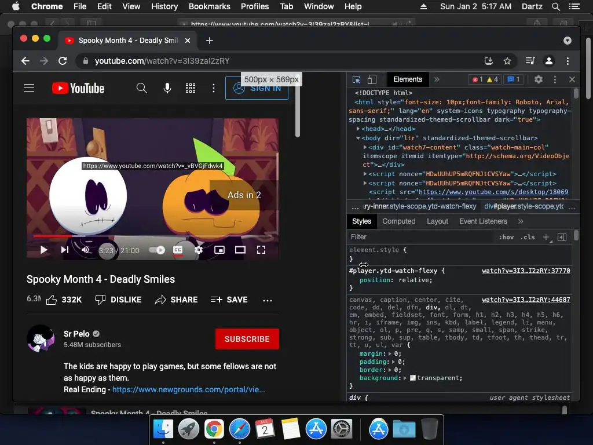Open the media controls icon in Chrome toolbar

pos(530,61)
